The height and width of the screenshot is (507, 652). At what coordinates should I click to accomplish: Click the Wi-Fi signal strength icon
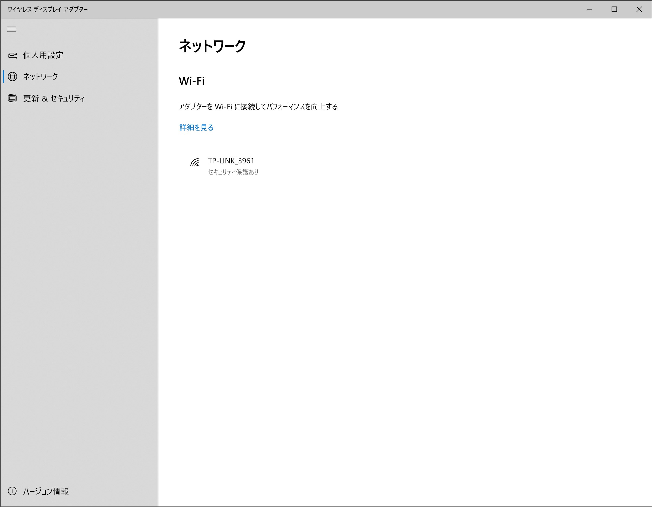(x=195, y=163)
